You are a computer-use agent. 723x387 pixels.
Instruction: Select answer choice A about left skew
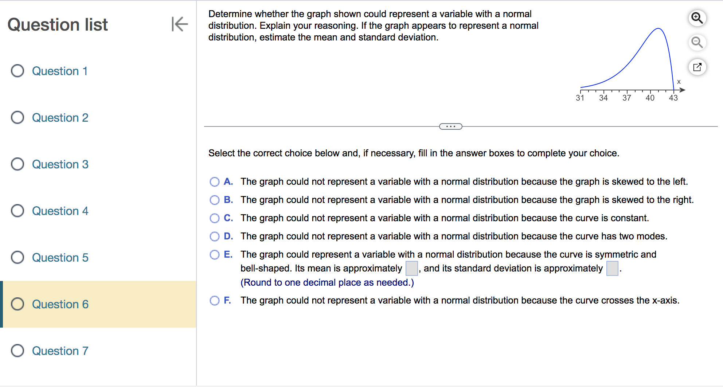click(x=215, y=181)
